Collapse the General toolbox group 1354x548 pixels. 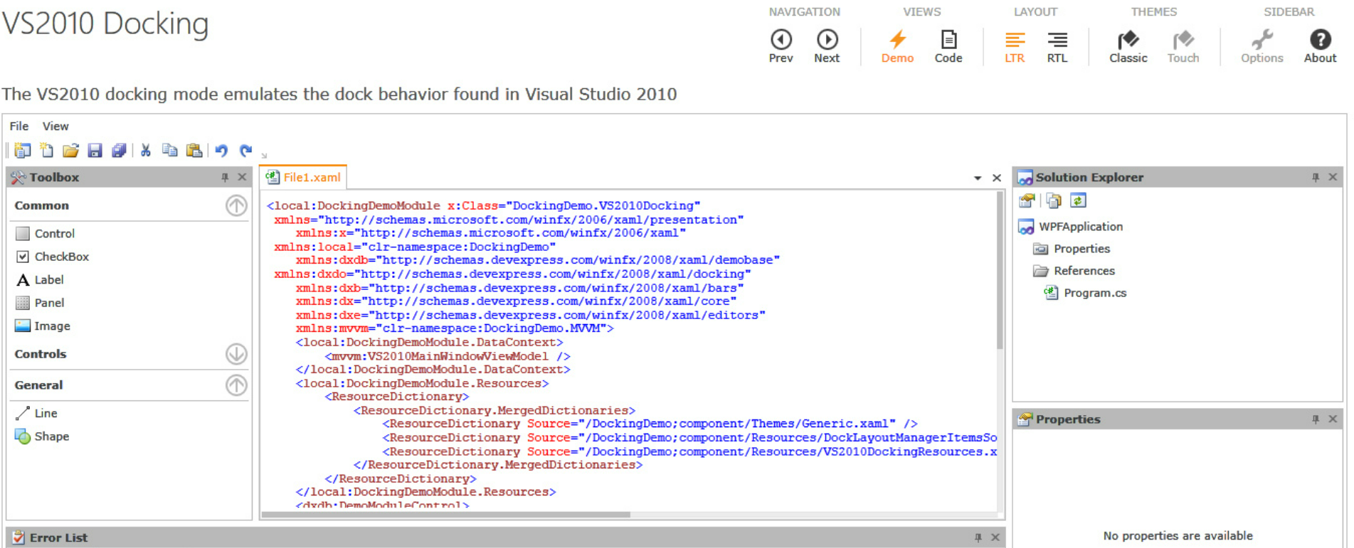[x=236, y=385]
